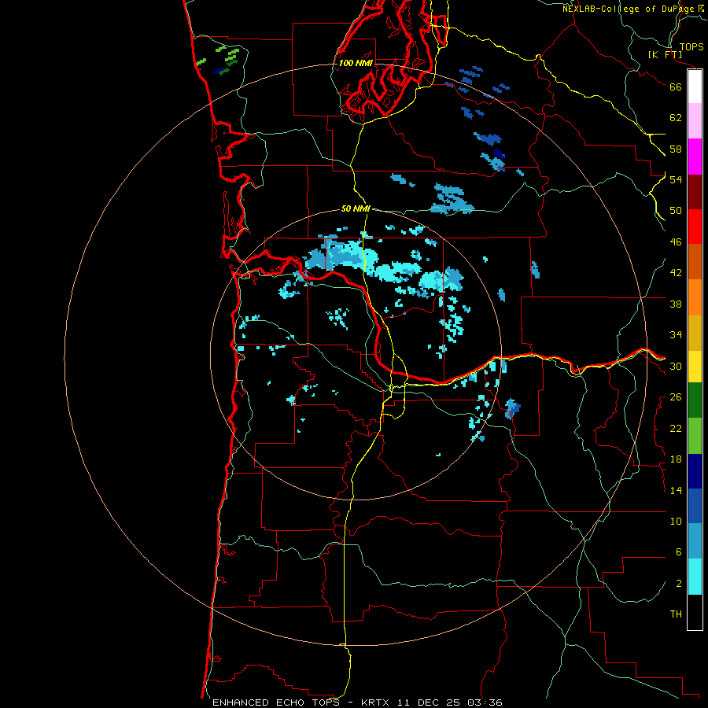This screenshot has height=708, width=708.
Task: Select the dark green legend segment
Action: pos(695,400)
